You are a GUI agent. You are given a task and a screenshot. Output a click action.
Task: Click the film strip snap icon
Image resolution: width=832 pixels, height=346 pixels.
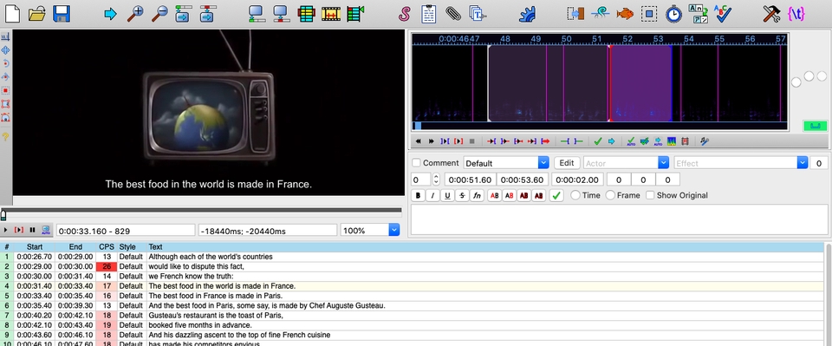coord(330,13)
